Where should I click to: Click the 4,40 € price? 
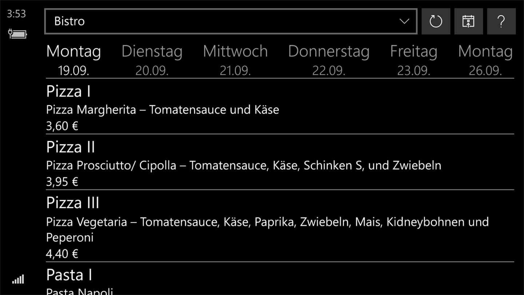click(x=62, y=253)
